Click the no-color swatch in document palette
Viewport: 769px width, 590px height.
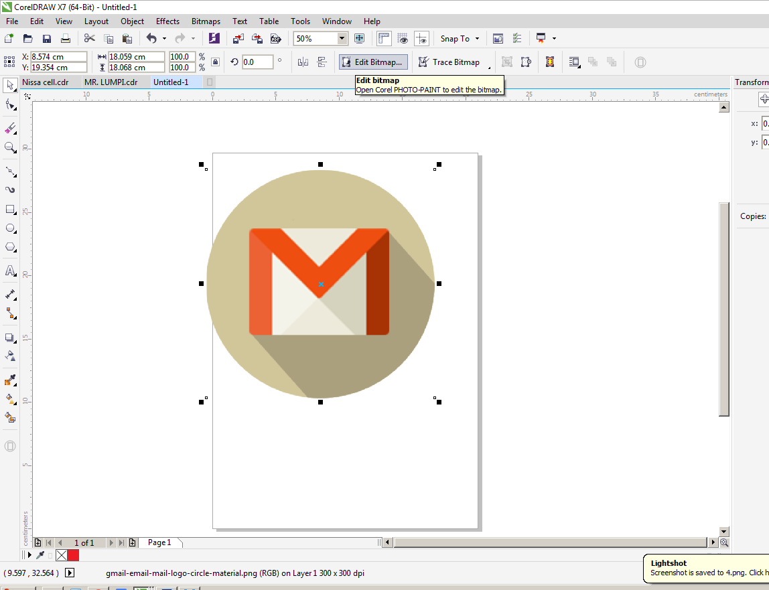[x=62, y=555]
